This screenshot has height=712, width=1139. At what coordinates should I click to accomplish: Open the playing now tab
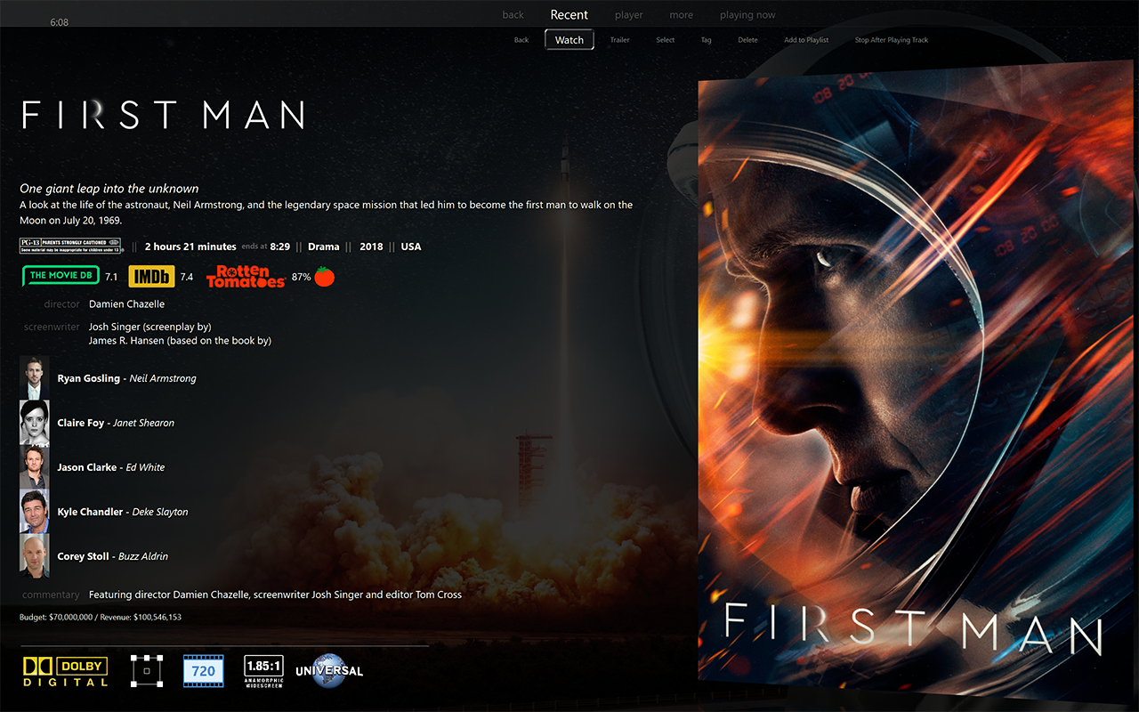tap(747, 15)
